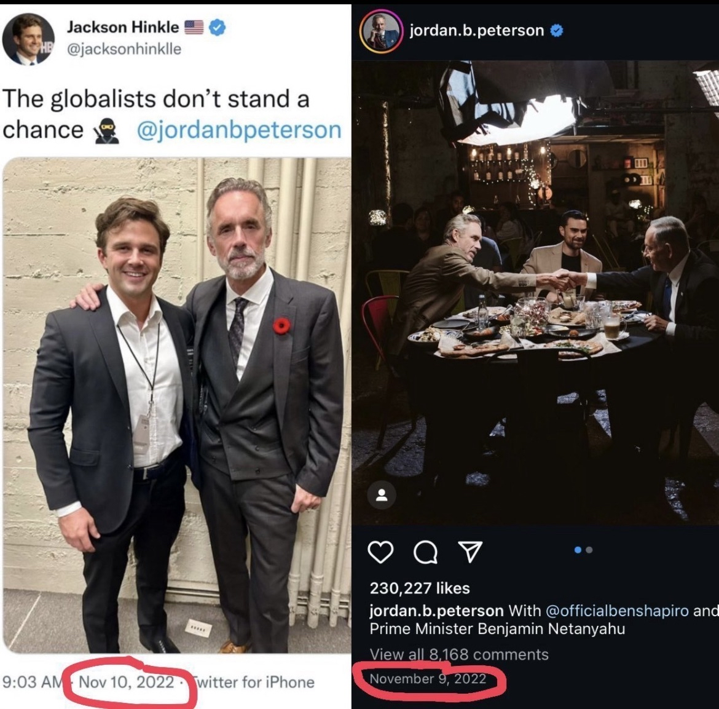Open the tweet photo of two men
Screen dimensions: 719x709
(x=177, y=406)
